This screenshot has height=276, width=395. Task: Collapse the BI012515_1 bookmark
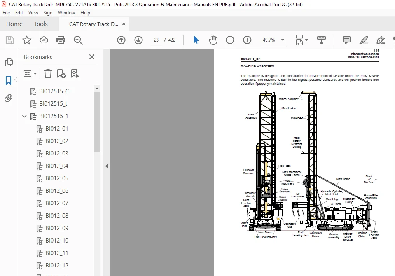click(x=24, y=116)
